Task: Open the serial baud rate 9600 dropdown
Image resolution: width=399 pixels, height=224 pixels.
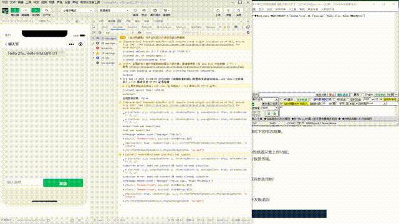Action: (270, 108)
